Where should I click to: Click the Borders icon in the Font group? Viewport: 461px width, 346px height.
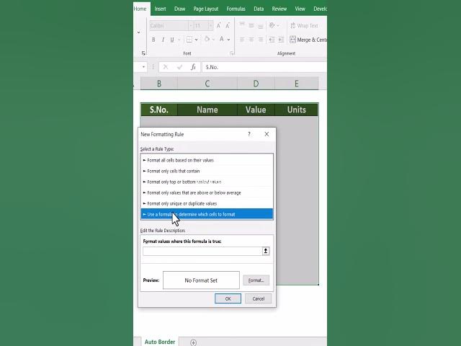[189, 40]
